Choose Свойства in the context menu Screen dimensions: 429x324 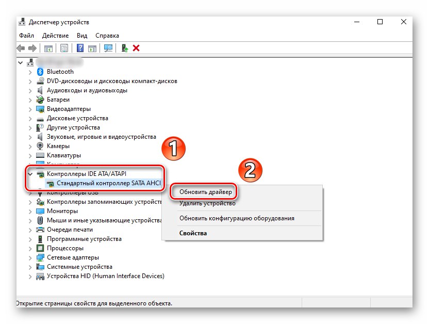193,233
